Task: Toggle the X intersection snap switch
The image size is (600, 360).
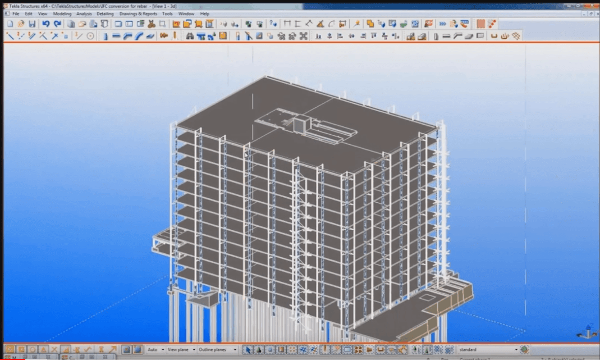Action: (x=54, y=350)
